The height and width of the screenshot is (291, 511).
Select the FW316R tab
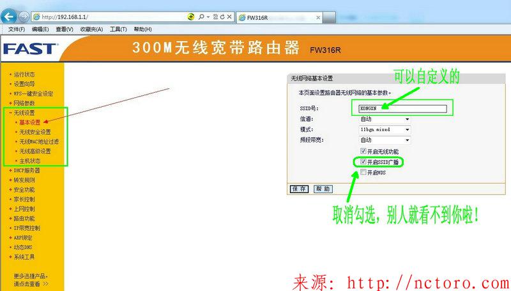click(279, 18)
